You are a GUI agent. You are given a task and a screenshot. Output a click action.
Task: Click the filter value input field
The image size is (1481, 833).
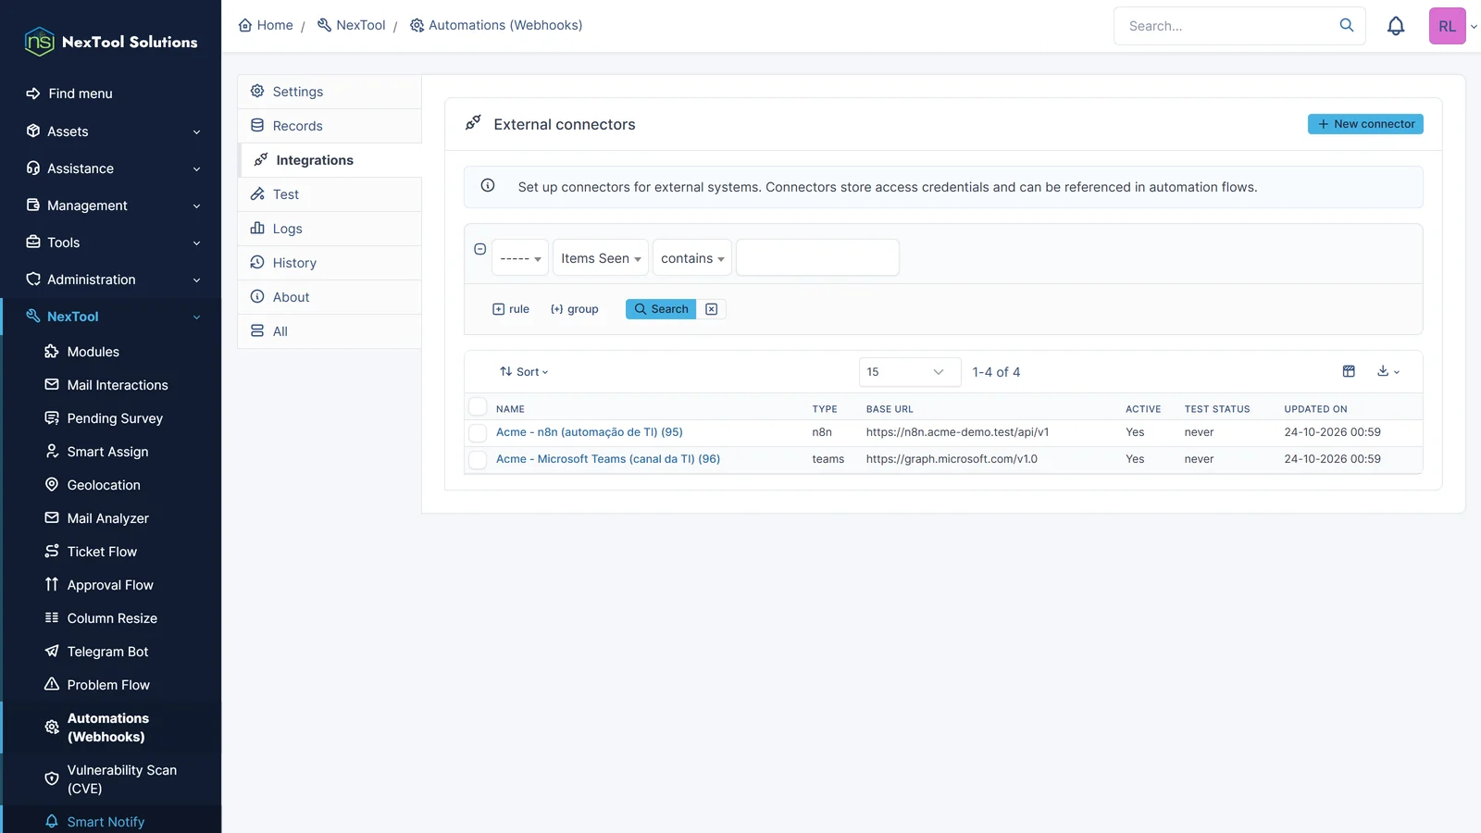[x=817, y=257]
